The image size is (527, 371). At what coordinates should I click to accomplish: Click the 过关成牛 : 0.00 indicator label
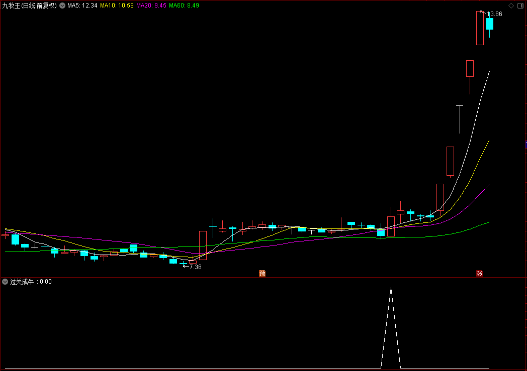click(x=31, y=282)
